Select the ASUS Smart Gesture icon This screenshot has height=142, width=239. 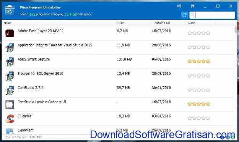click(10, 62)
